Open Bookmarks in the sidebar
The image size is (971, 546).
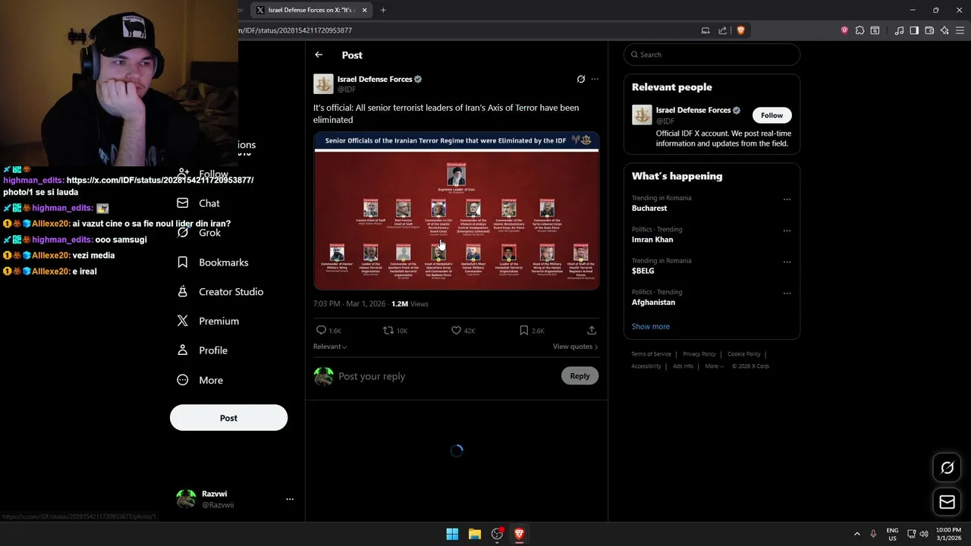[x=212, y=262]
